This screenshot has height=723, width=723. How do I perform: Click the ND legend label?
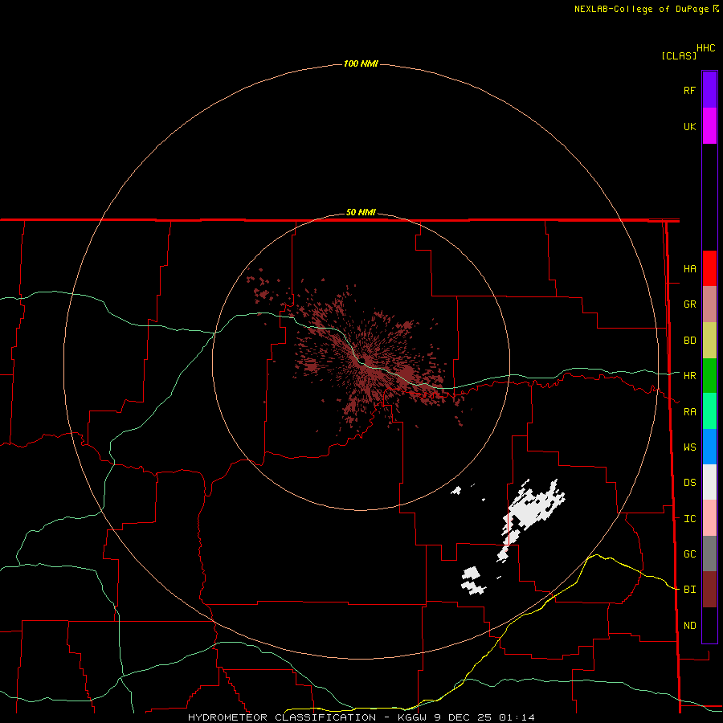[x=689, y=626]
